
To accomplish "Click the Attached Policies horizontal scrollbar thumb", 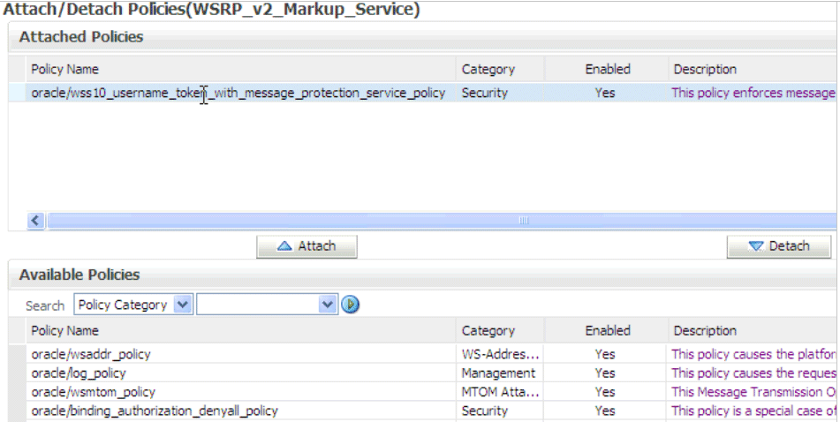I will pyautogui.click(x=442, y=220).
